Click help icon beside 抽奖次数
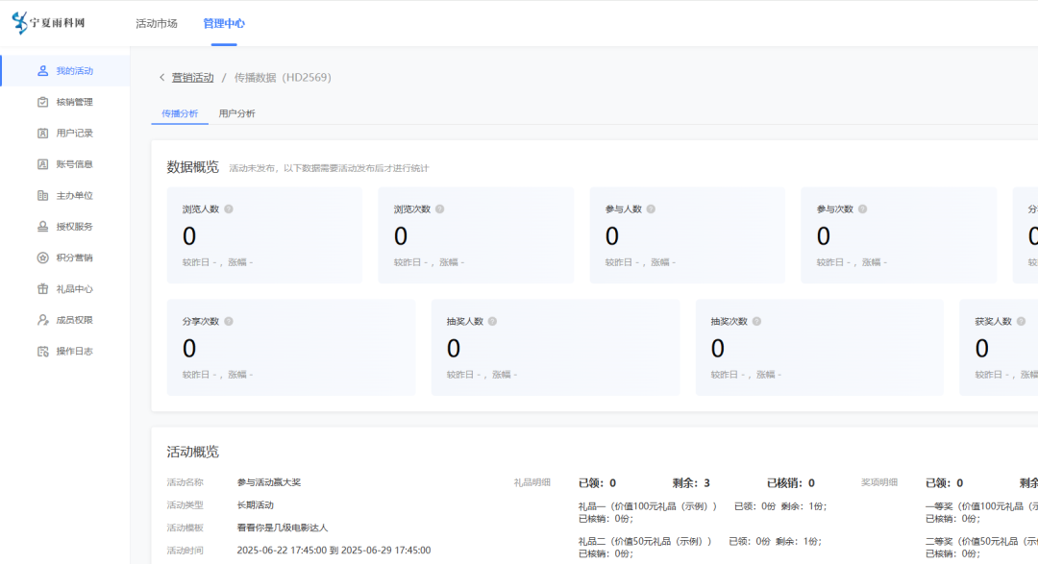This screenshot has width=1038, height=564. tap(756, 322)
